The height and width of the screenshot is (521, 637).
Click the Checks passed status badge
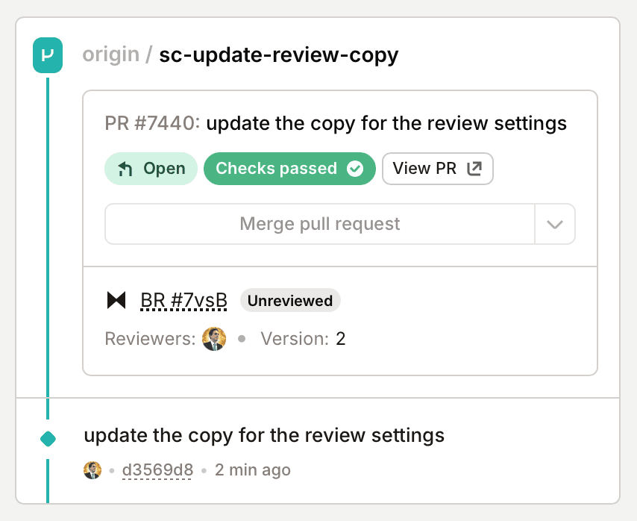[289, 169]
